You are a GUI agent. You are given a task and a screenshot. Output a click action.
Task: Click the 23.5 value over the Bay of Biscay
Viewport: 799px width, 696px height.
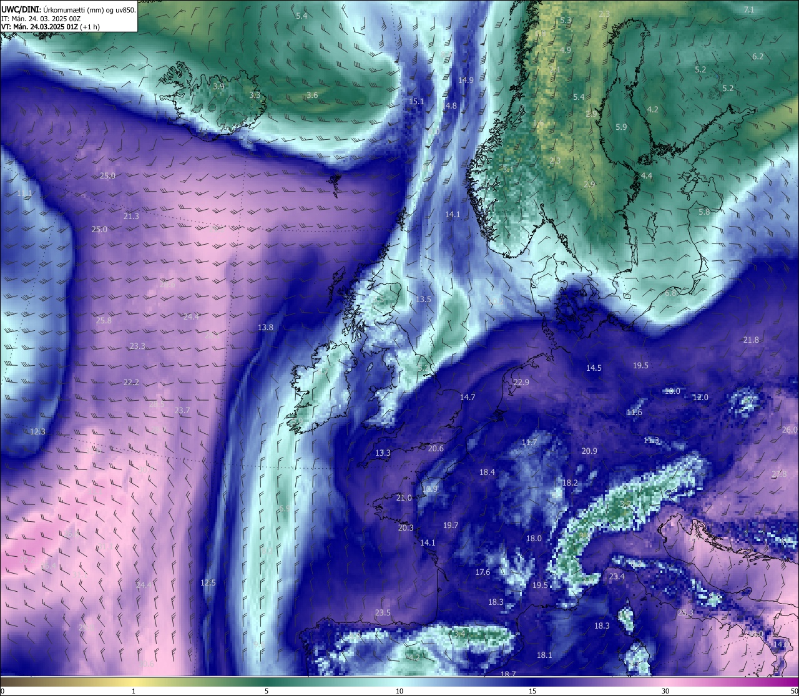click(383, 612)
